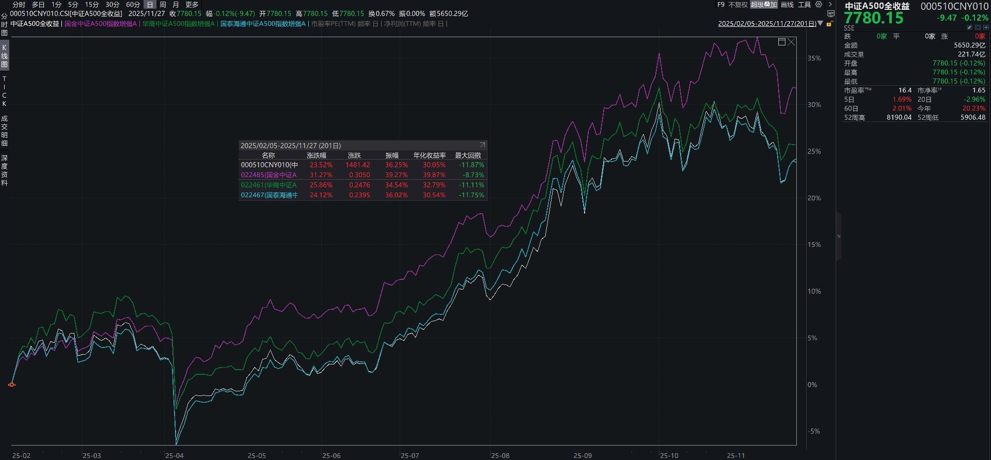The image size is (991, 460).
Task: Click the alert bell icon beside quote
Action: point(977,27)
